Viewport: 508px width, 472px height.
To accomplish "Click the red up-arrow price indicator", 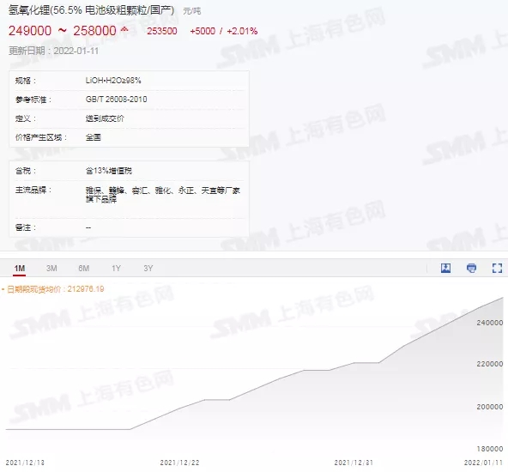I will click(124, 30).
